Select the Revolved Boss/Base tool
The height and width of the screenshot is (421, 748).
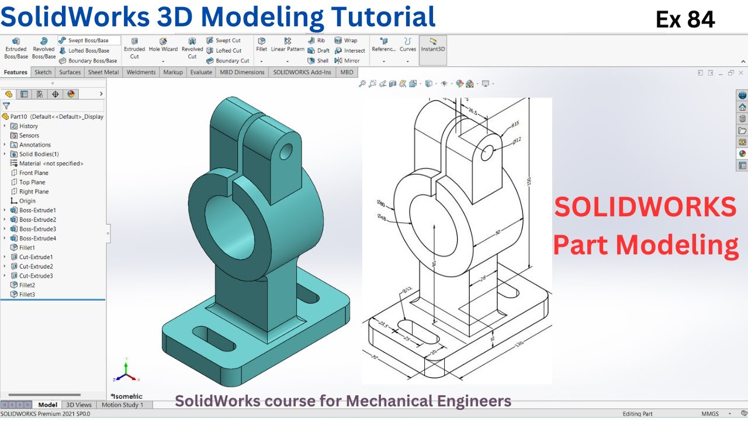click(44, 49)
